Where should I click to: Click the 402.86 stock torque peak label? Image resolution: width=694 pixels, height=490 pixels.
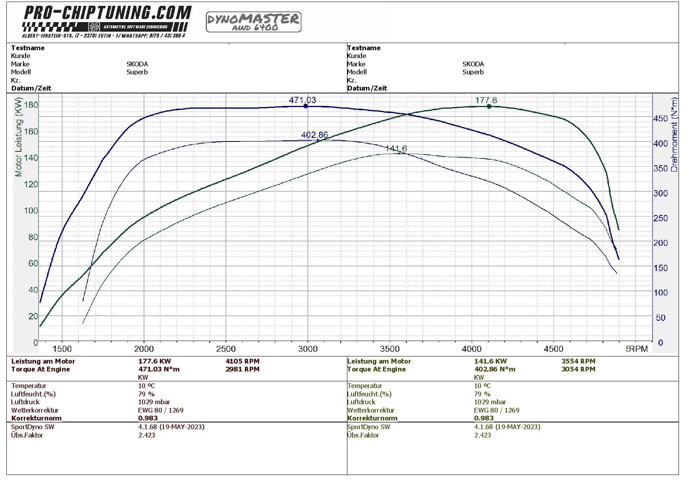click(x=315, y=135)
